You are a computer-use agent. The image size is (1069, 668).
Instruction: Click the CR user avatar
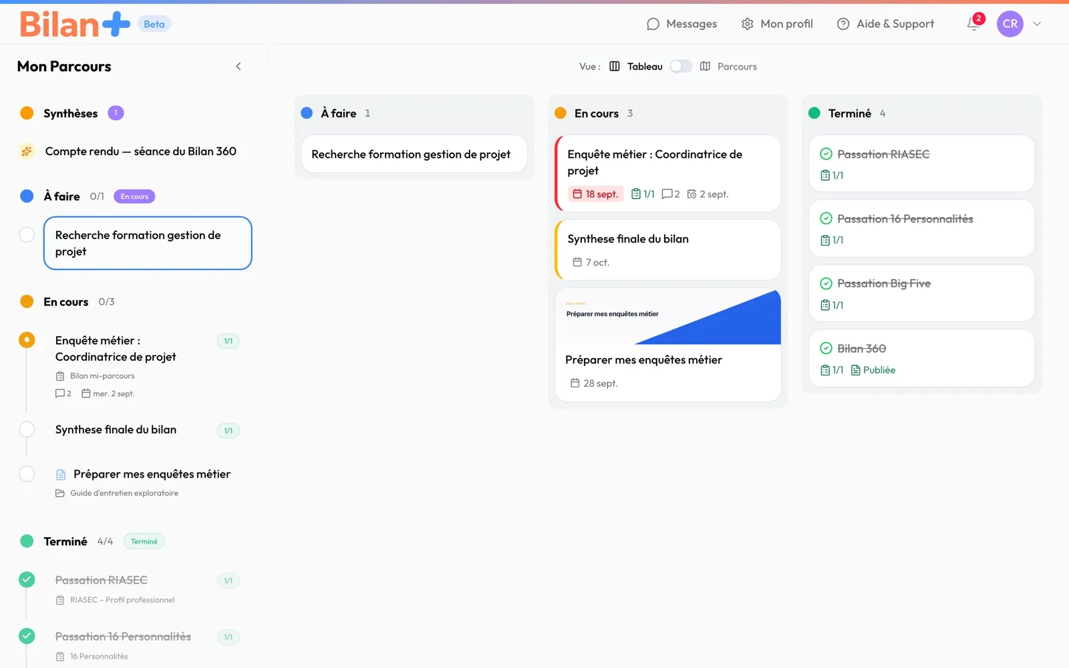1010,24
